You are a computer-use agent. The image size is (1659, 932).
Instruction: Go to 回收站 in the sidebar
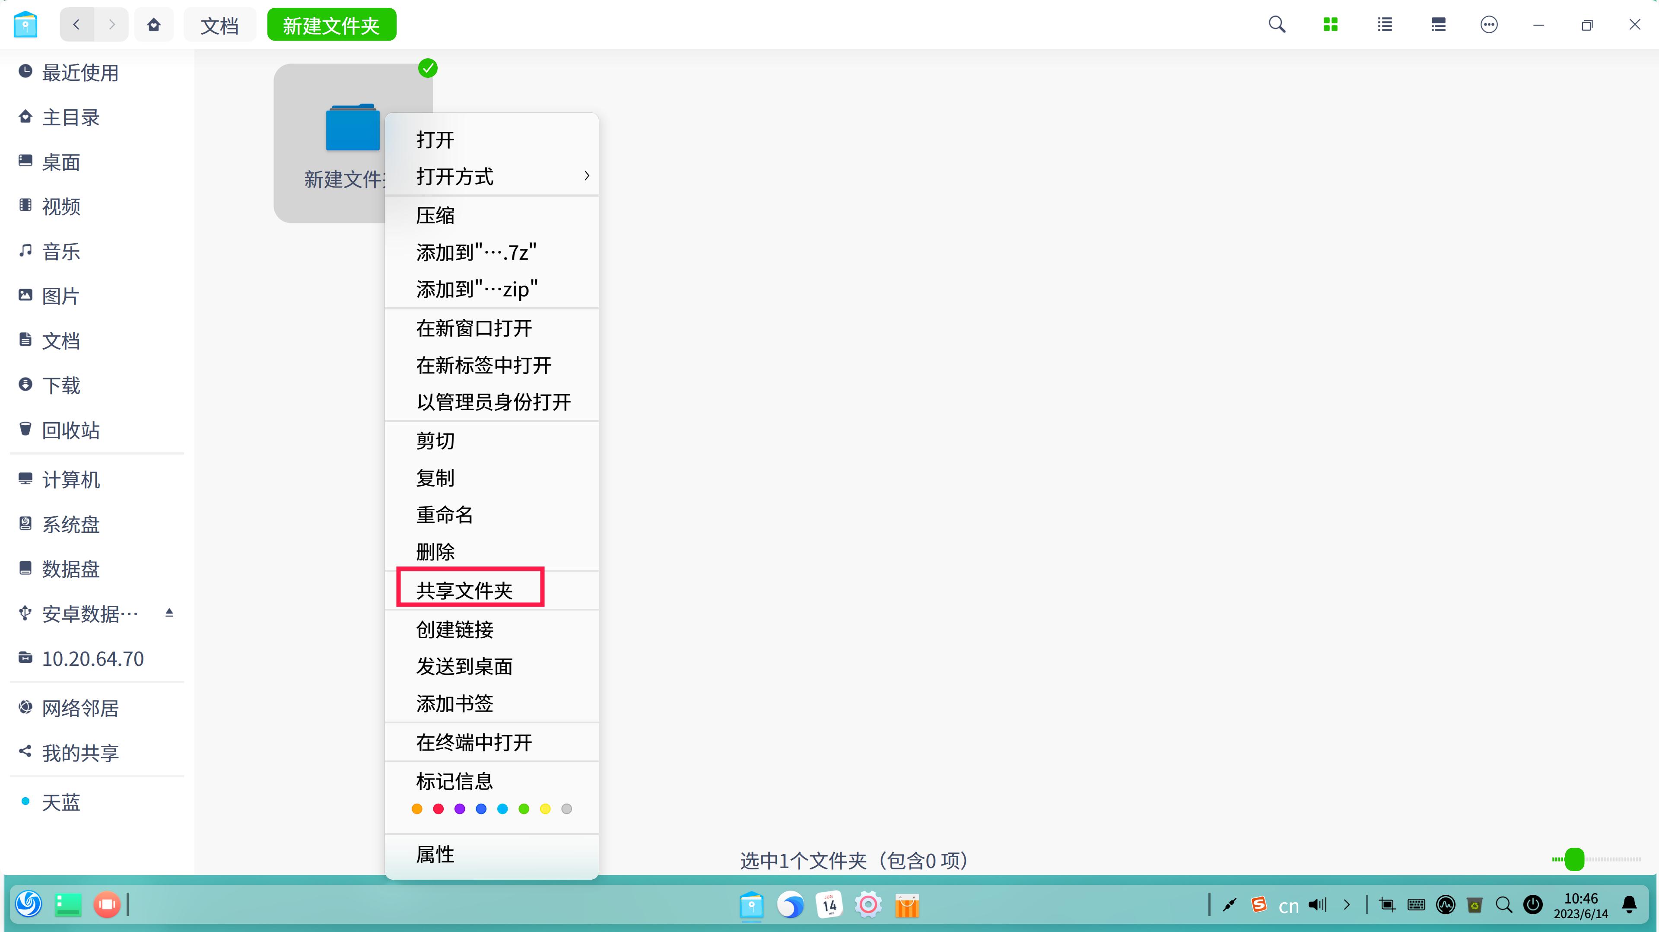tap(97, 430)
